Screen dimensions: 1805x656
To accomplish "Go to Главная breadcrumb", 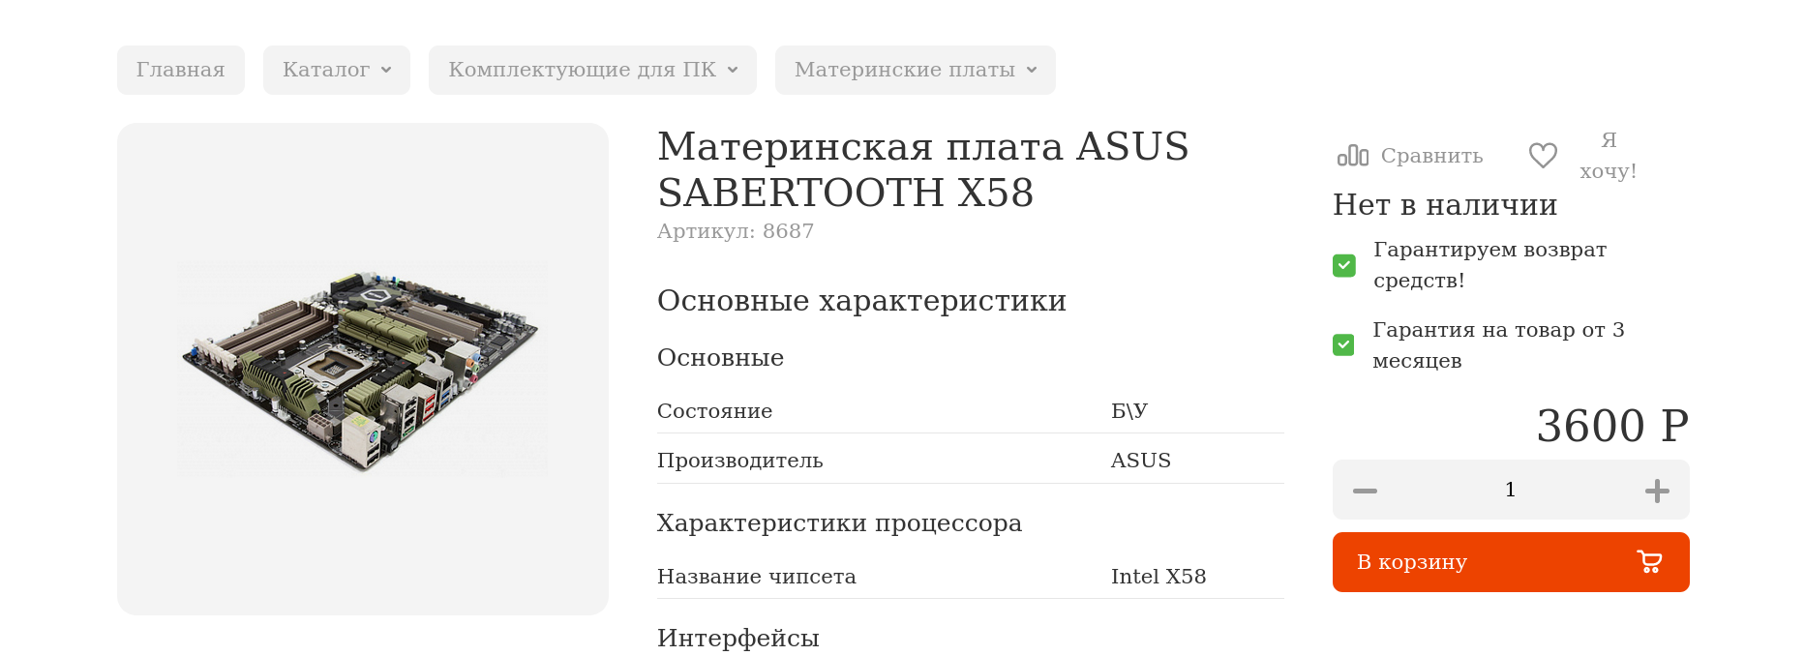I will click(x=181, y=70).
